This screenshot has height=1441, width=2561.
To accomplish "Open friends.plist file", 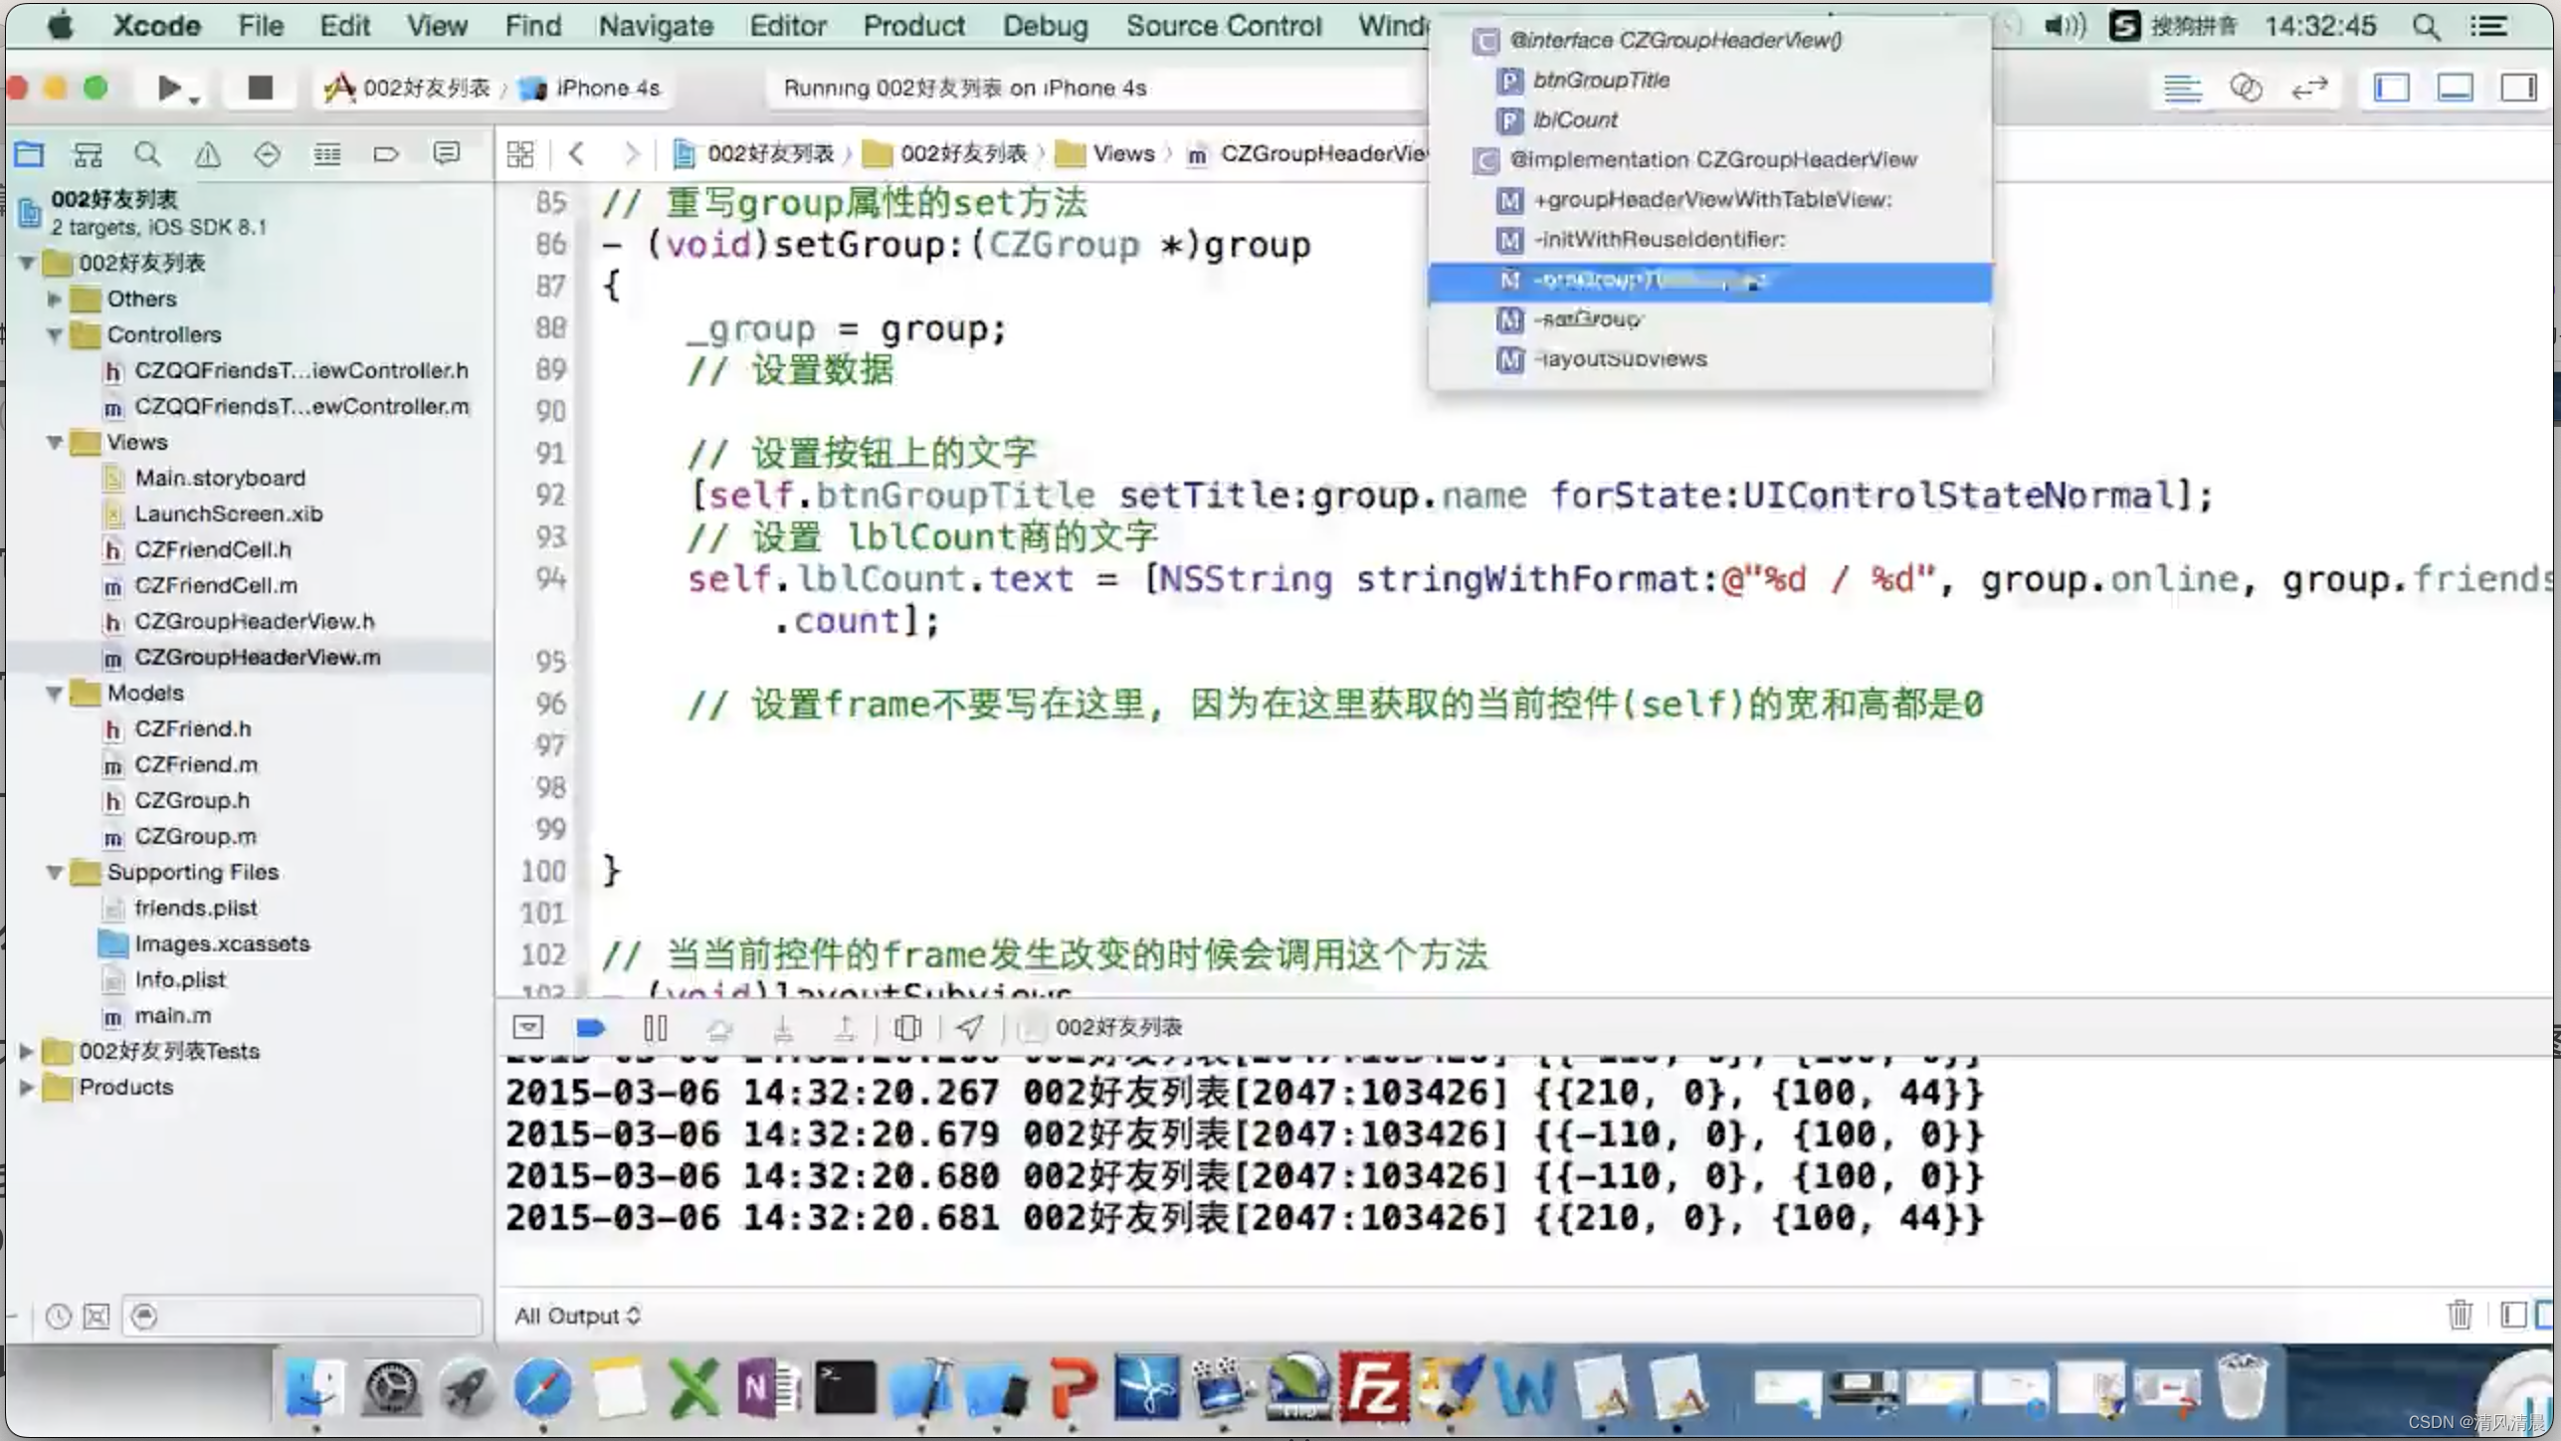I will [x=196, y=908].
